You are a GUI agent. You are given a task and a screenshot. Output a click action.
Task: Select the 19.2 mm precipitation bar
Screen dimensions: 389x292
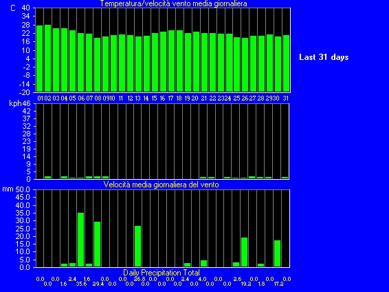tap(245, 252)
